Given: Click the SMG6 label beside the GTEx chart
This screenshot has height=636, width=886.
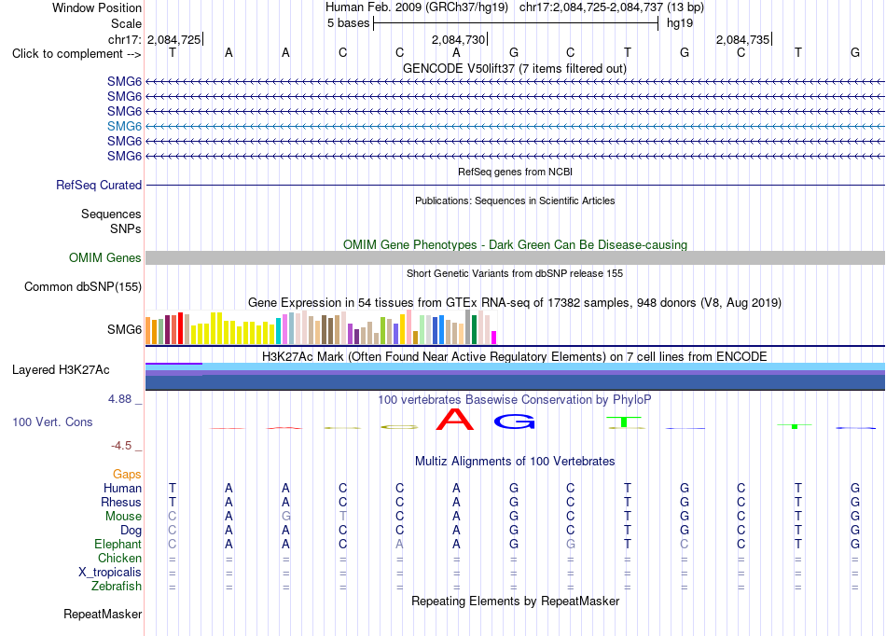Looking at the screenshot, I should (x=124, y=329).
